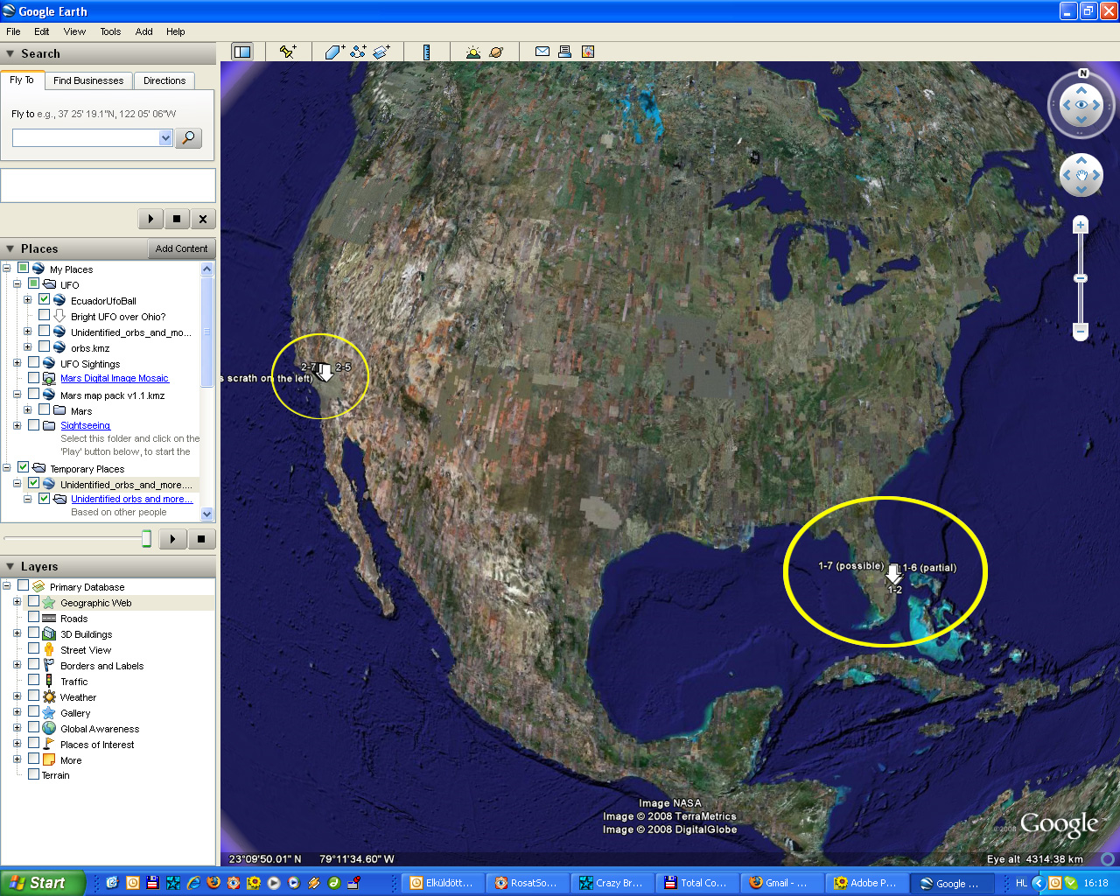The width and height of the screenshot is (1120, 896).
Task: Select the Add Polygon tool
Action: [x=334, y=52]
